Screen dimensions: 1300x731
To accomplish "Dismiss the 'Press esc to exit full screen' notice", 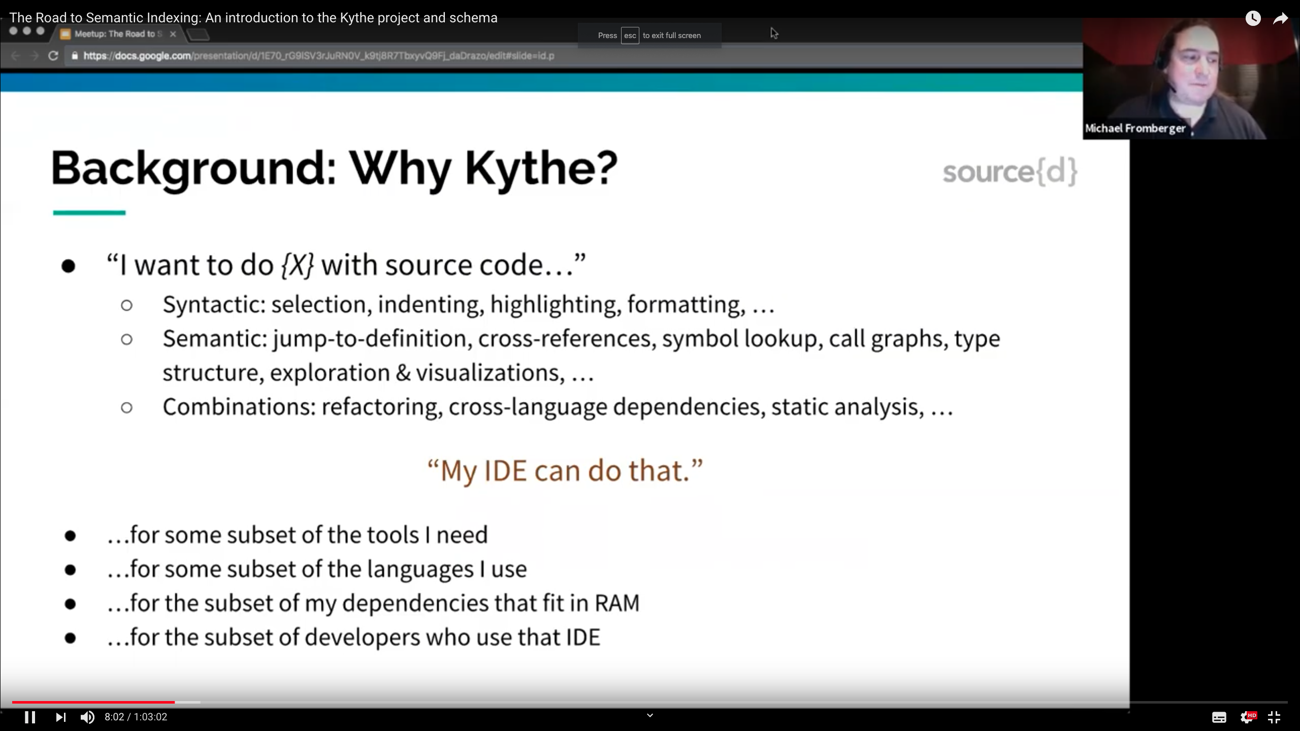I will (649, 36).
